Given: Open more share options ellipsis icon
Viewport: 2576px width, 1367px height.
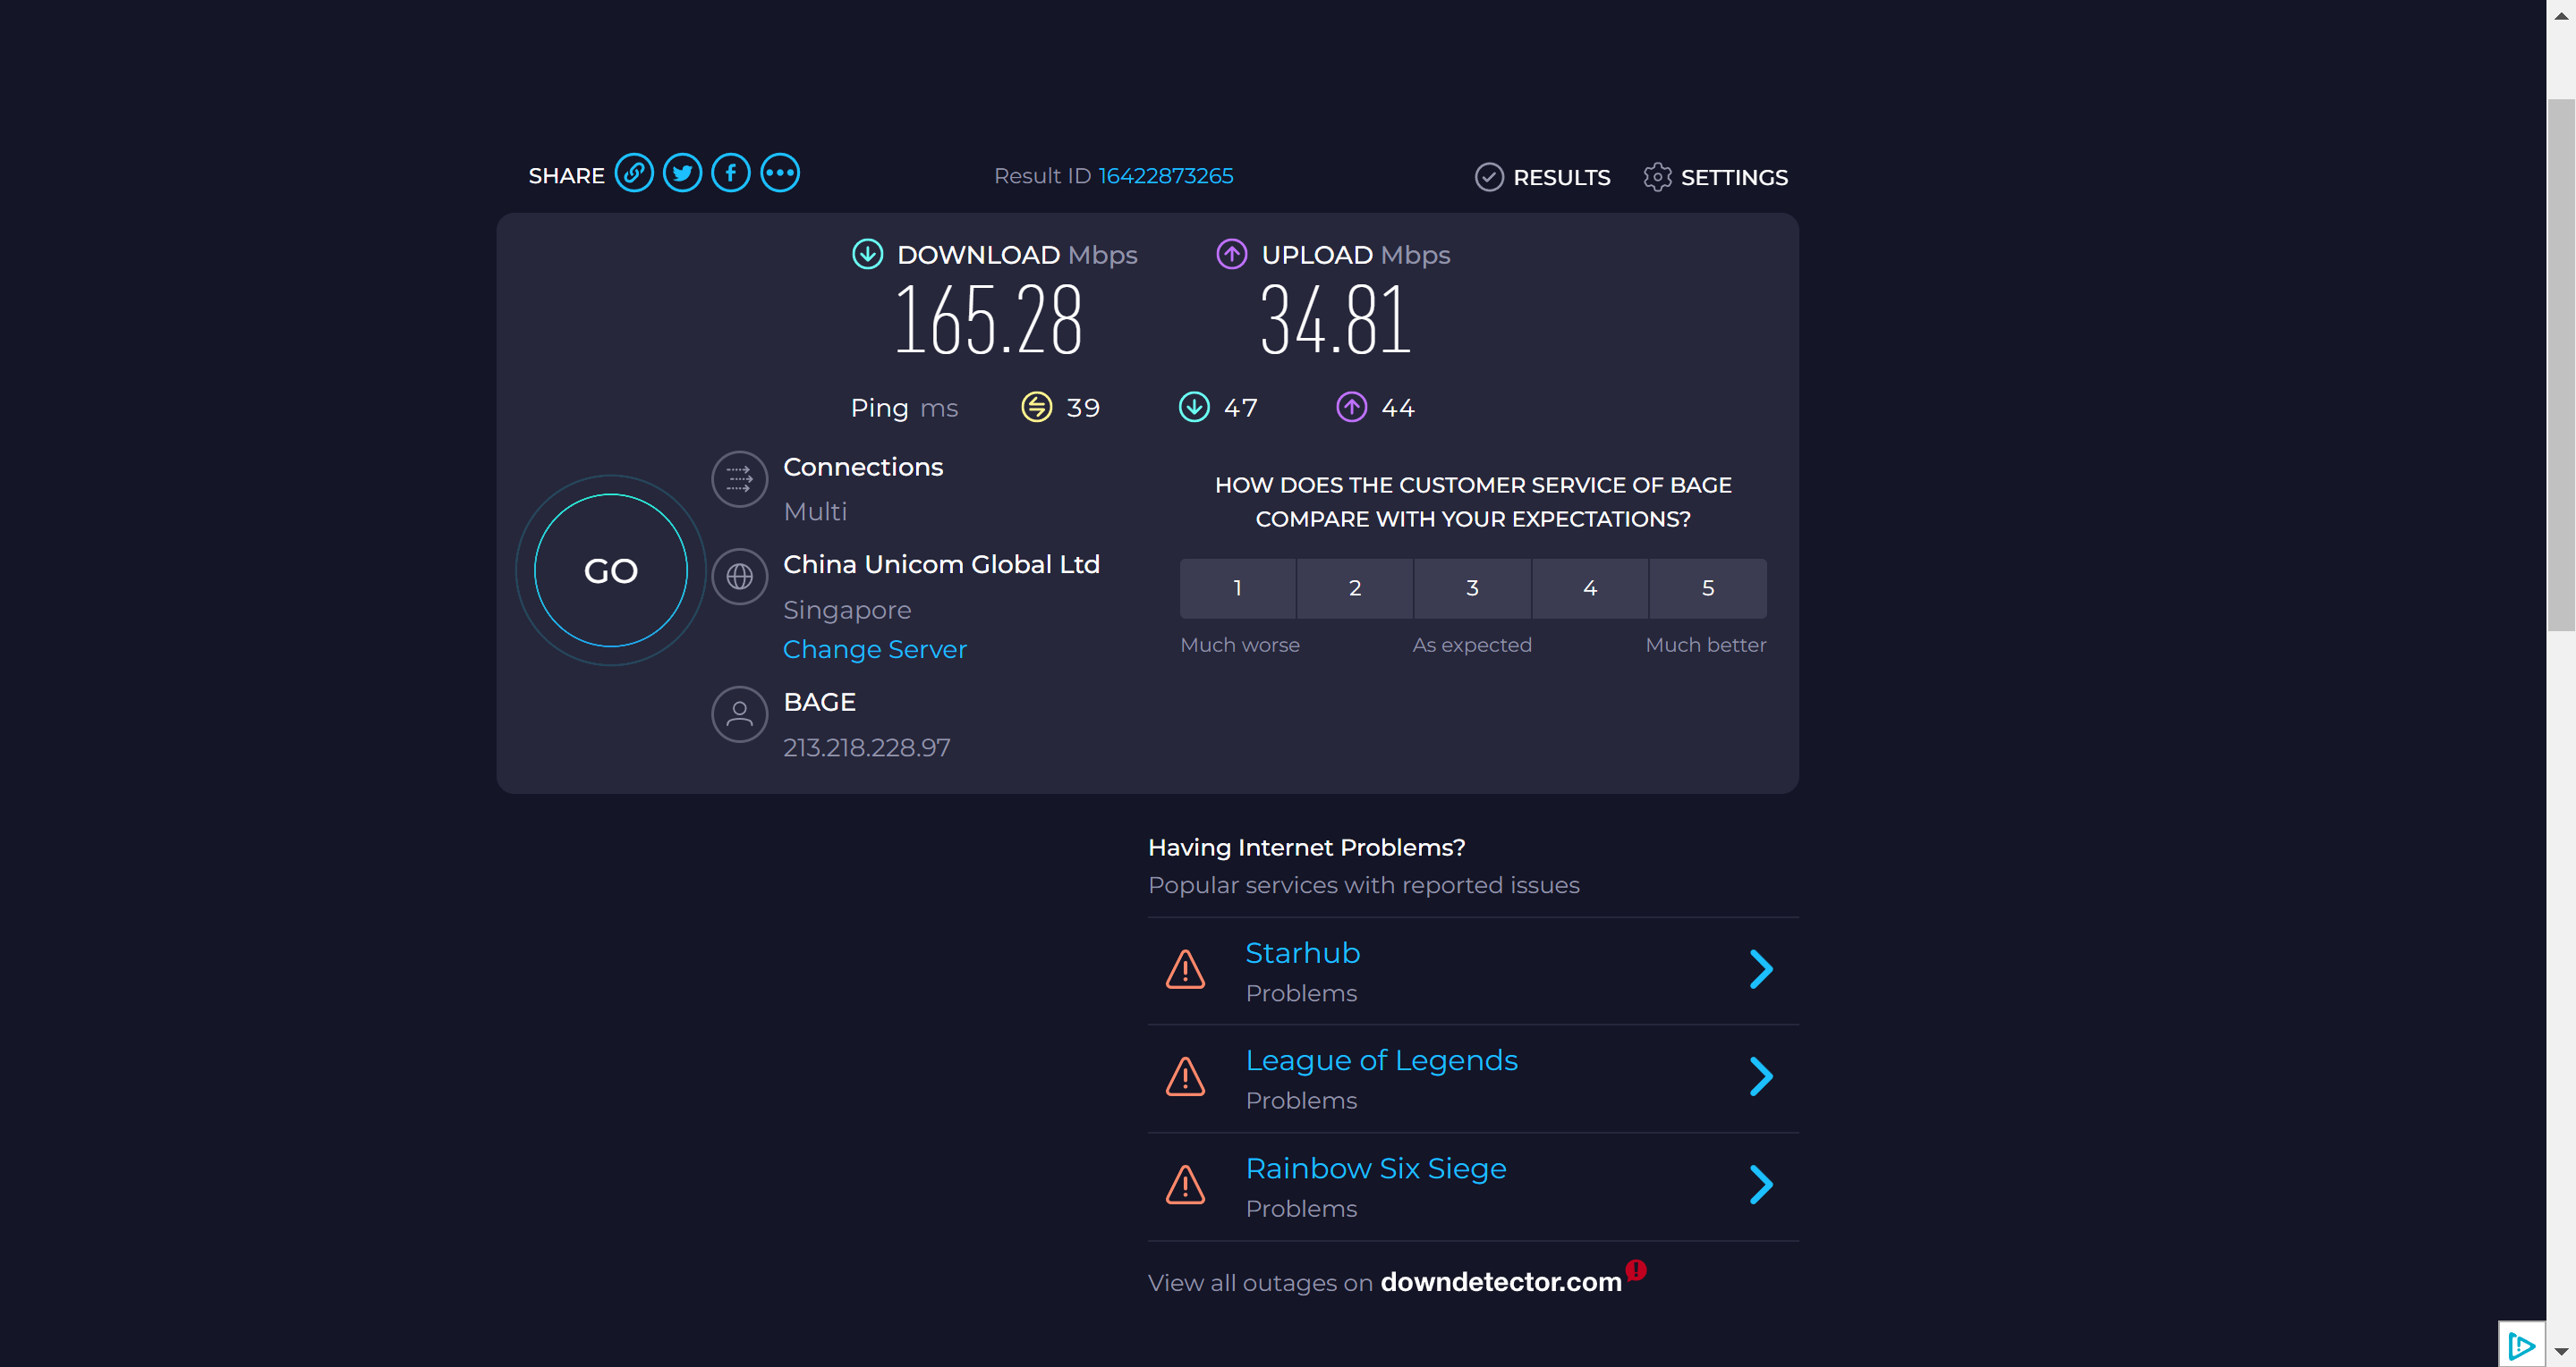Looking at the screenshot, I should 780,173.
